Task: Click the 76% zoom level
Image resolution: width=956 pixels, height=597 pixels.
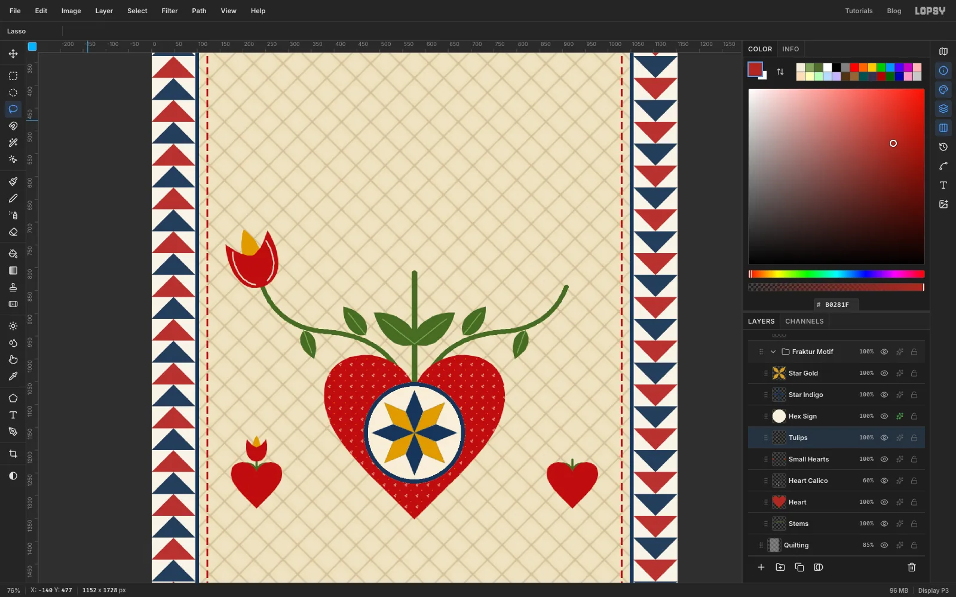Action: tap(13, 590)
